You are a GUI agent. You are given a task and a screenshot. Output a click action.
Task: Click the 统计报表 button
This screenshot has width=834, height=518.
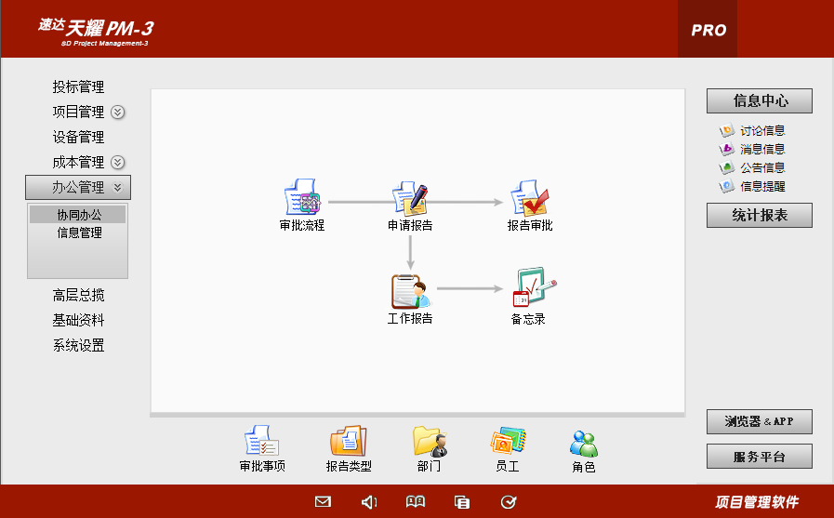759,216
